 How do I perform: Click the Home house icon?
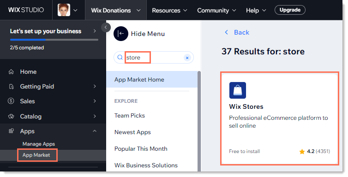11,72
